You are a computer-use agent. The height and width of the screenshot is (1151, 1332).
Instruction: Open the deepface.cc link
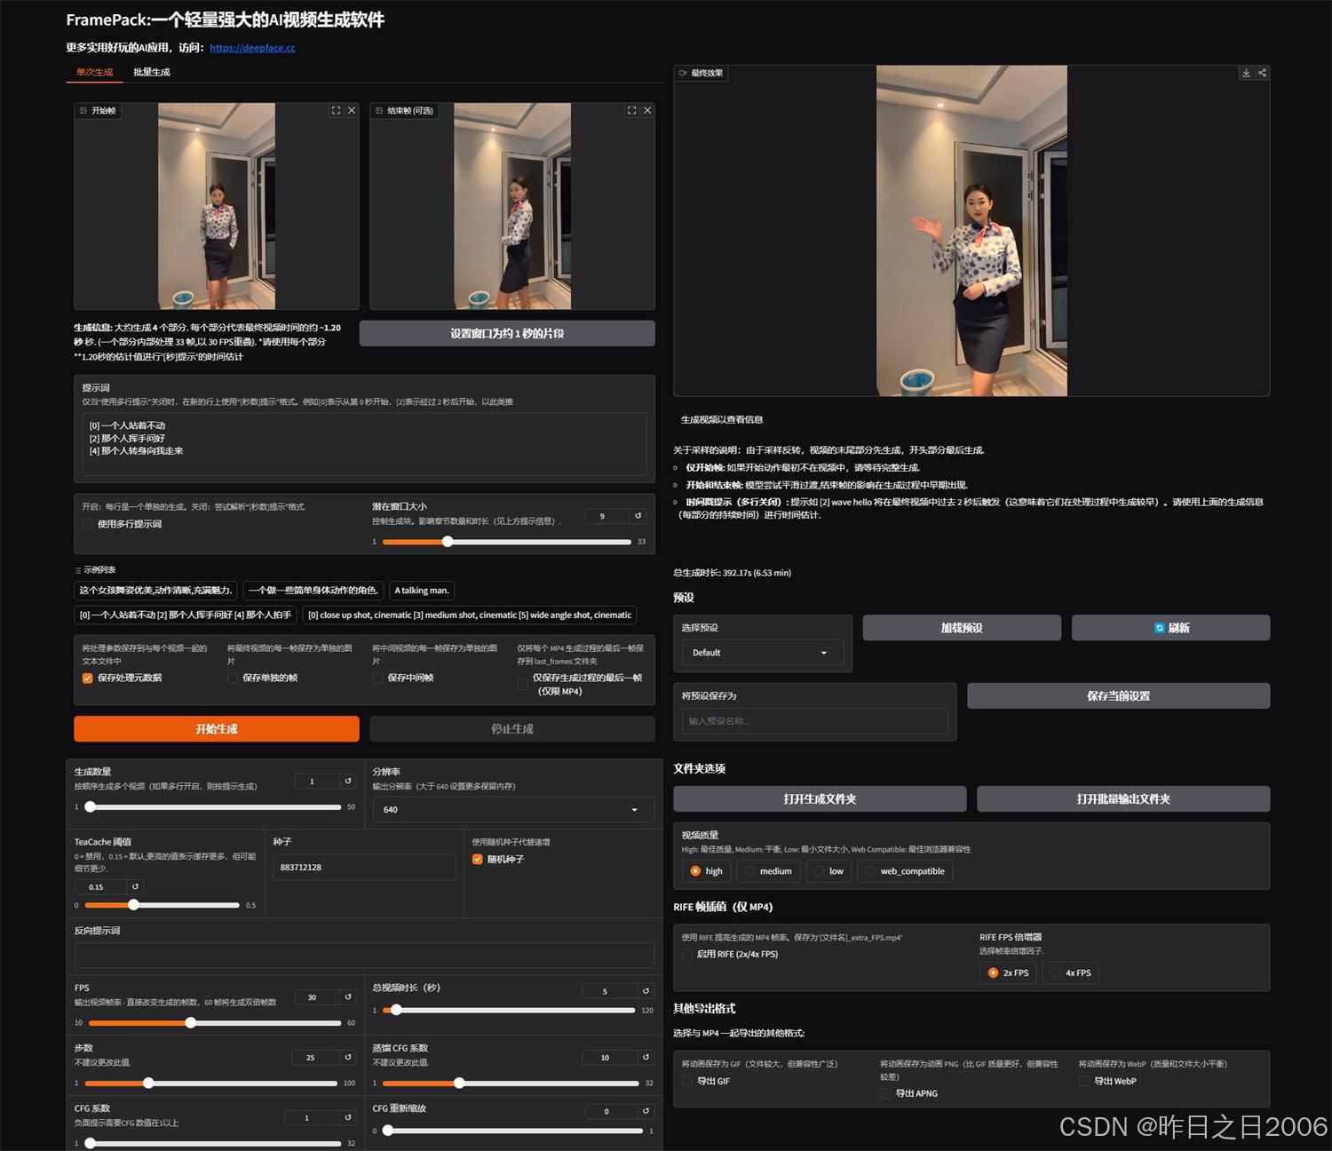[x=251, y=48]
